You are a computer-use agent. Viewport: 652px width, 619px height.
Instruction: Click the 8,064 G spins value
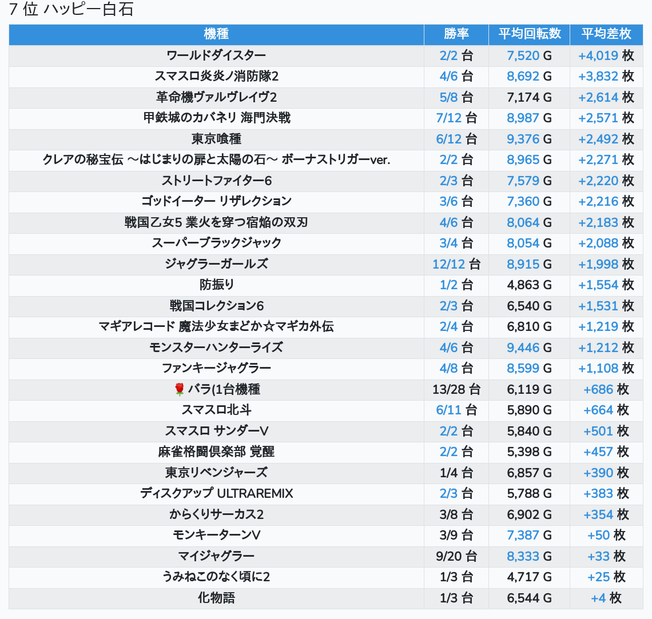click(530, 222)
